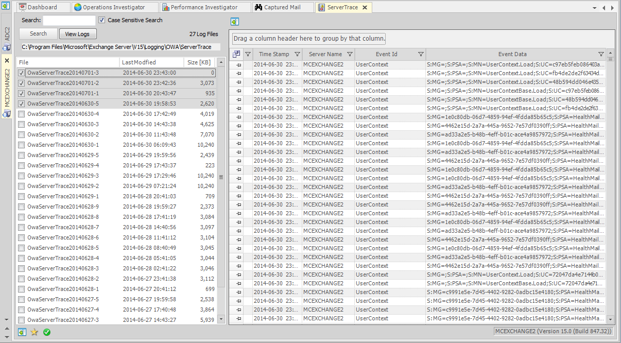Click the View Logs button
This screenshot has height=343, width=621.
(77, 34)
